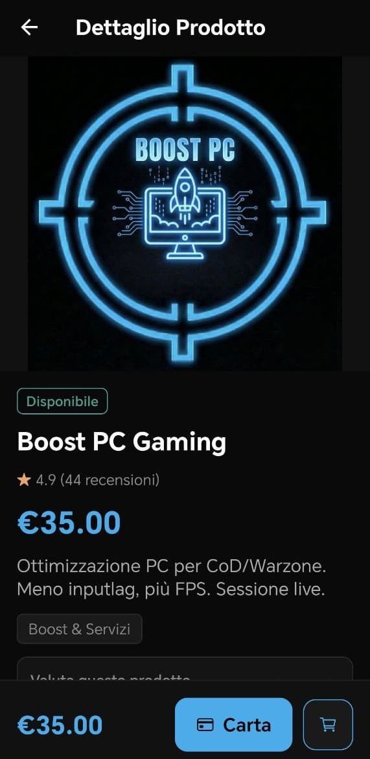This screenshot has height=759, width=370.
Task: Tap the Ottimizzazione PC description text
Action: pyautogui.click(x=172, y=577)
